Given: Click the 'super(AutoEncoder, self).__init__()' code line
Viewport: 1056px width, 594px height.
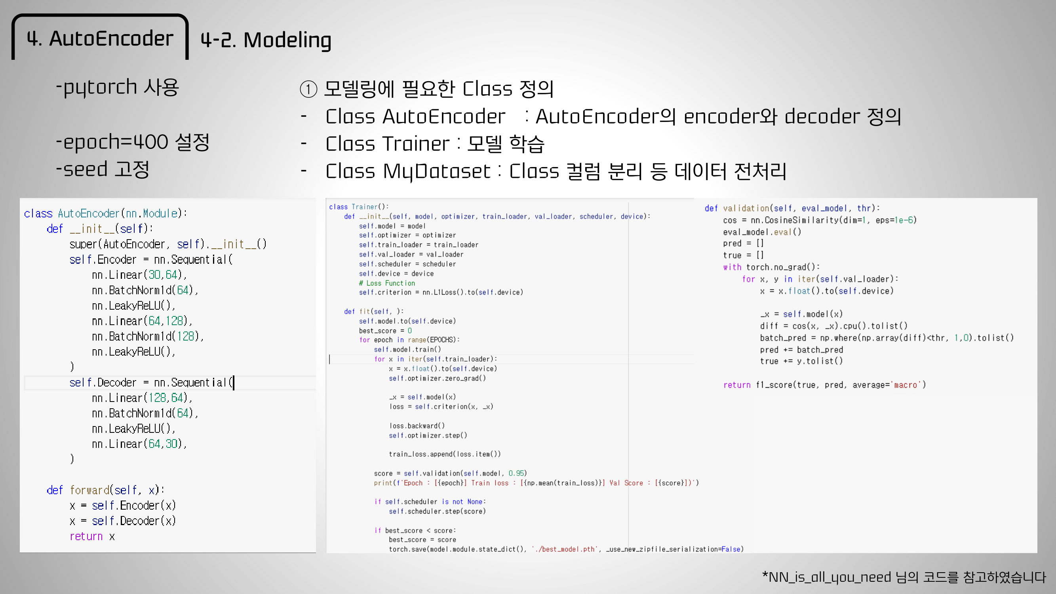Looking at the screenshot, I should tap(168, 244).
